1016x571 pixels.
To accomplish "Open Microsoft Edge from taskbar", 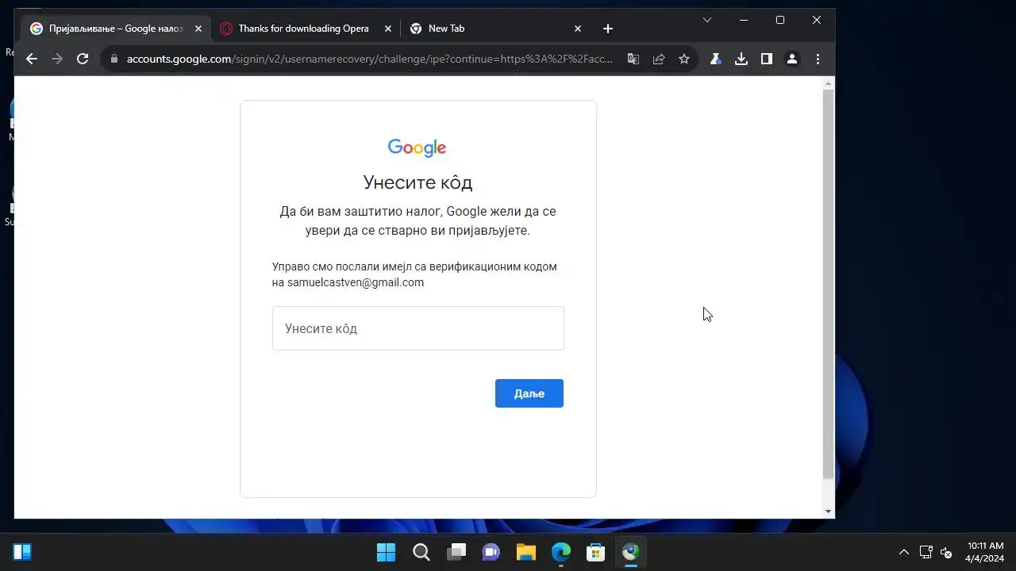I will tap(561, 552).
